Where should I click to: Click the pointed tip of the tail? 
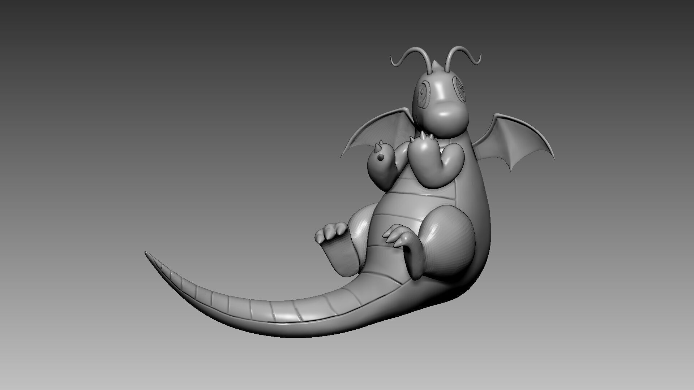click(x=147, y=253)
